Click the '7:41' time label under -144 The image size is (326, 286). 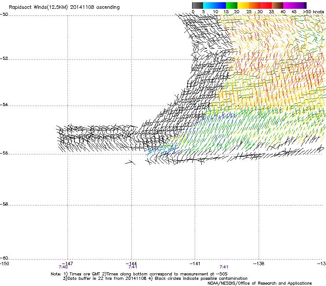133,267
